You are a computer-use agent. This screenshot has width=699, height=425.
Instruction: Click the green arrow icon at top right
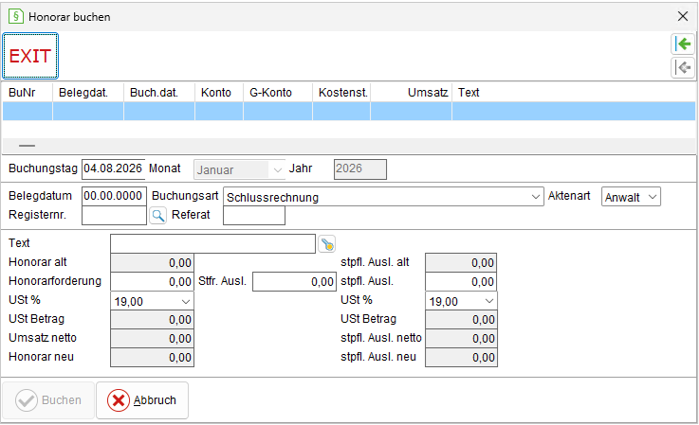(683, 44)
